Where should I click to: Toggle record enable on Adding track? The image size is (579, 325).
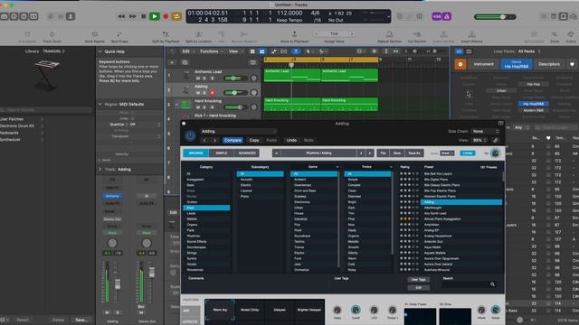point(212,93)
